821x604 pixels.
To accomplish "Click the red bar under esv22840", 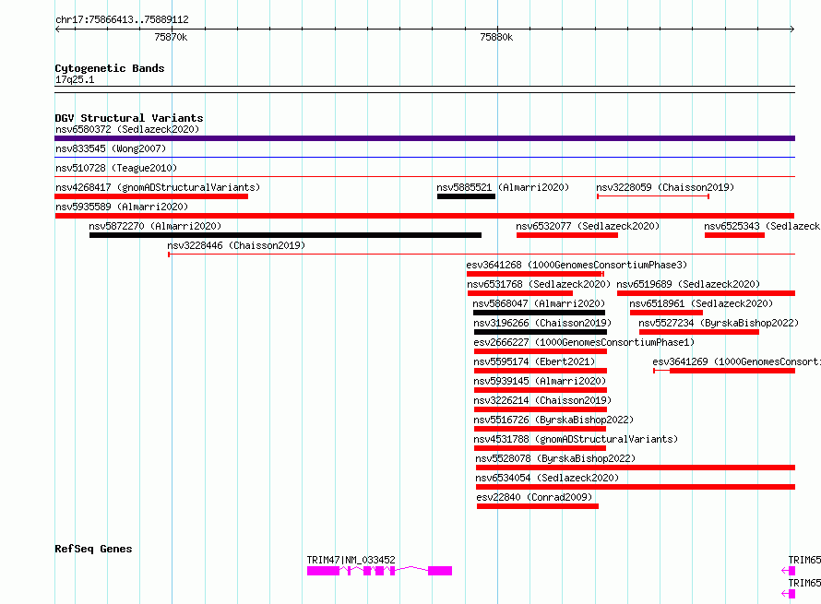I will tap(538, 506).
